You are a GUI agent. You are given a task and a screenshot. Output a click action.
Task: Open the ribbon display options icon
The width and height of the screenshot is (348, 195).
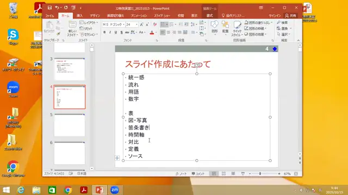(x=261, y=8)
